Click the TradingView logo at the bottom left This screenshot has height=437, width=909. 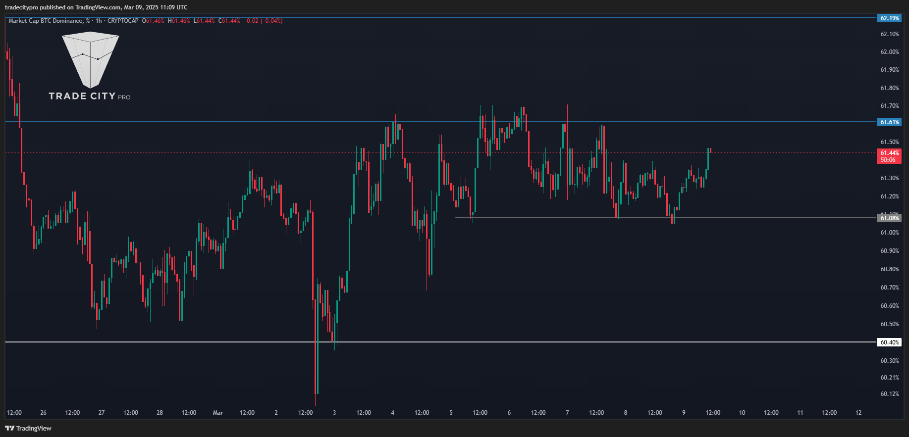click(28, 428)
